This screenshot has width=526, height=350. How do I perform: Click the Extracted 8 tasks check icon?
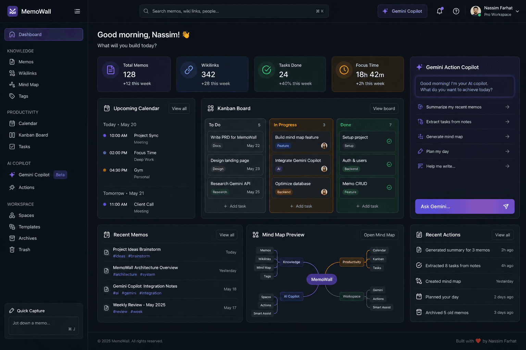tap(419, 265)
